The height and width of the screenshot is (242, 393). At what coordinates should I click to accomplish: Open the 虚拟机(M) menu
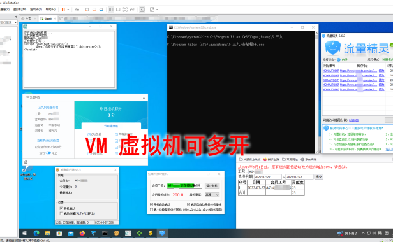(x=20, y=10)
